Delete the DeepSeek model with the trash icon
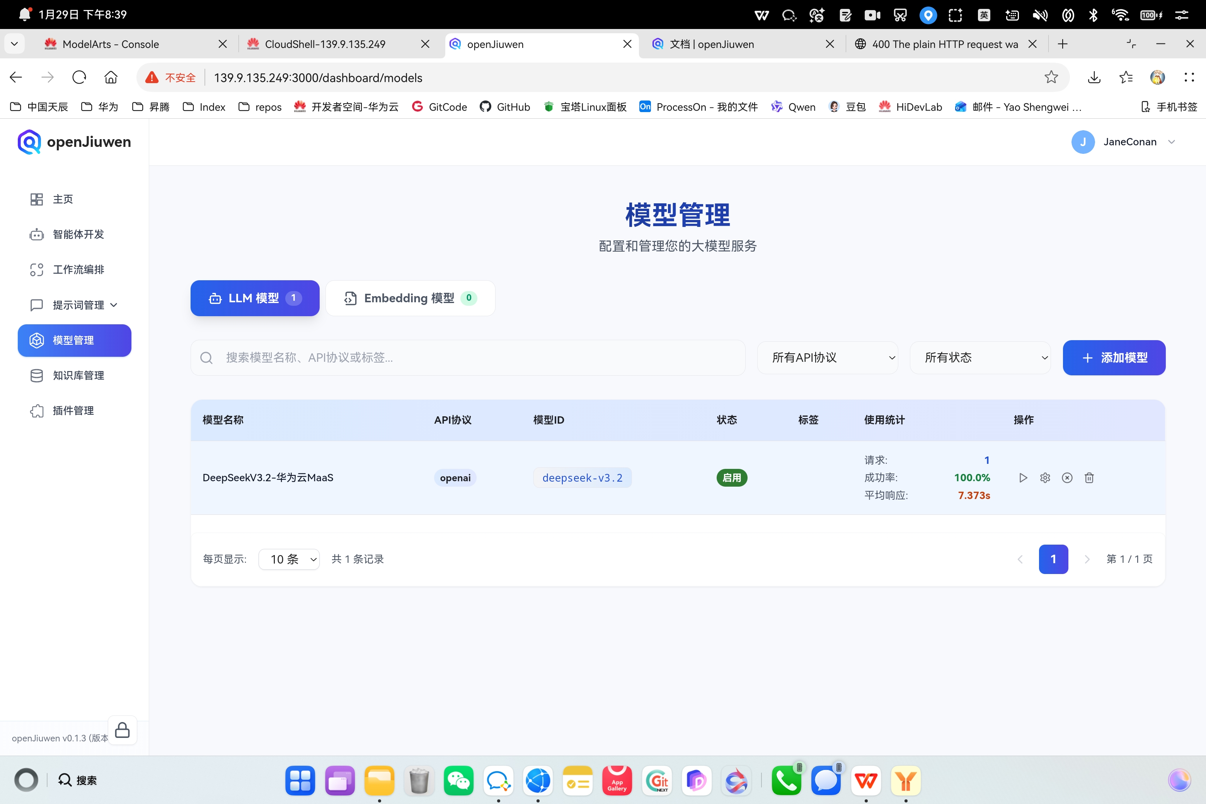The width and height of the screenshot is (1206, 804). click(x=1089, y=478)
